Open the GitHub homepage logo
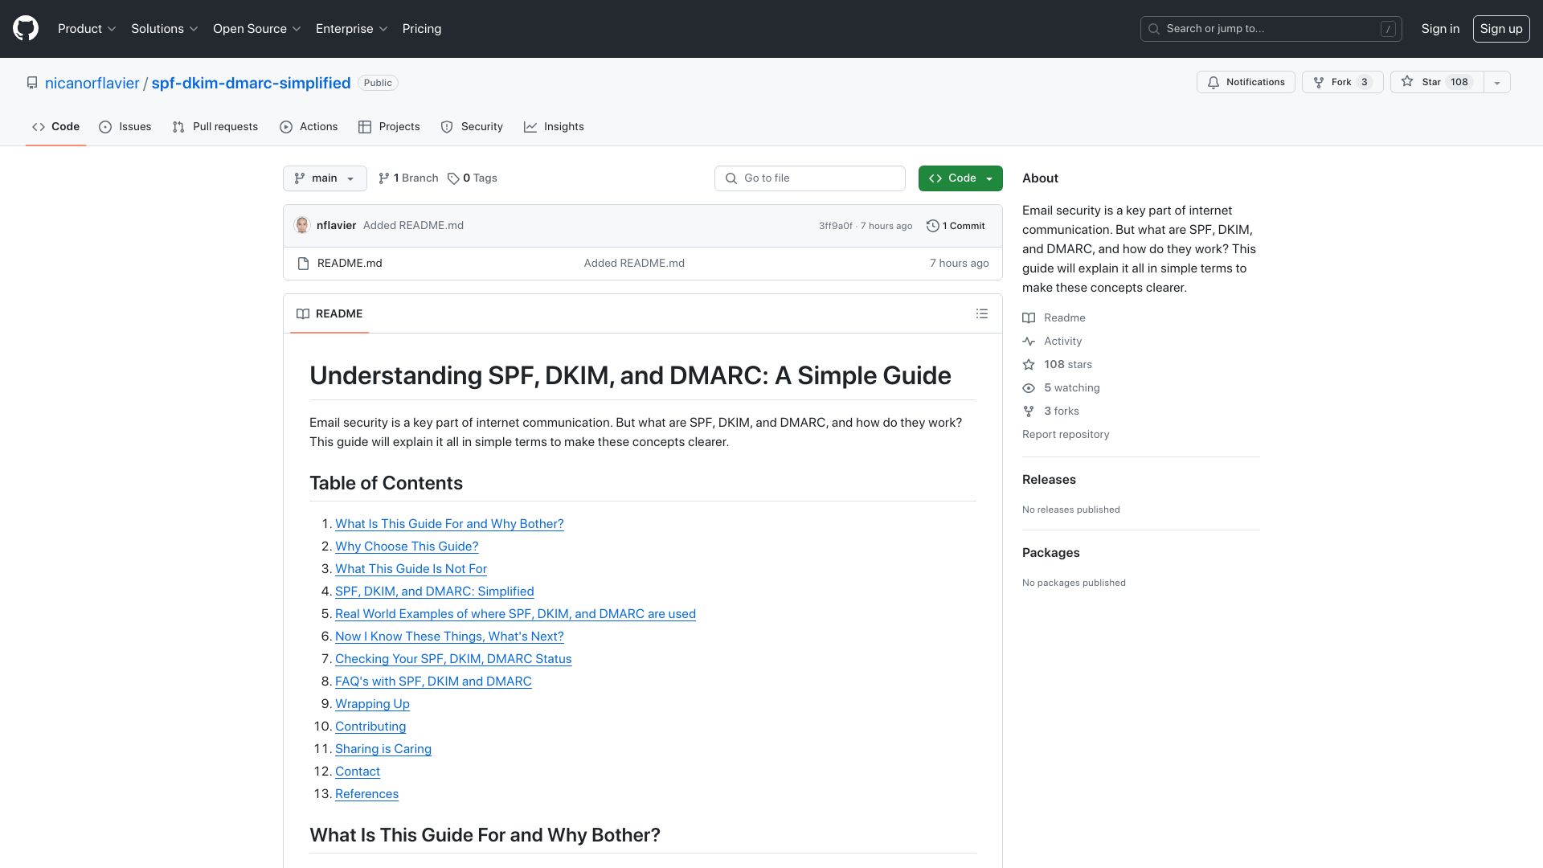The height and width of the screenshot is (868, 1543). (26, 28)
